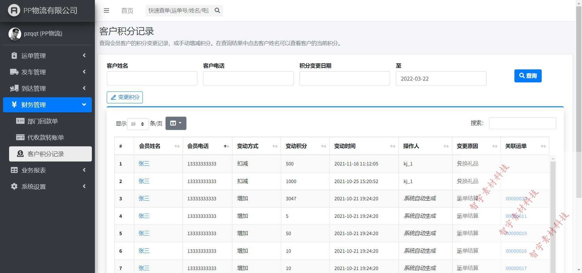The width and height of the screenshot is (582, 273).
Task: Collapse the 财务管理 menu chevron
Action: tap(84, 105)
